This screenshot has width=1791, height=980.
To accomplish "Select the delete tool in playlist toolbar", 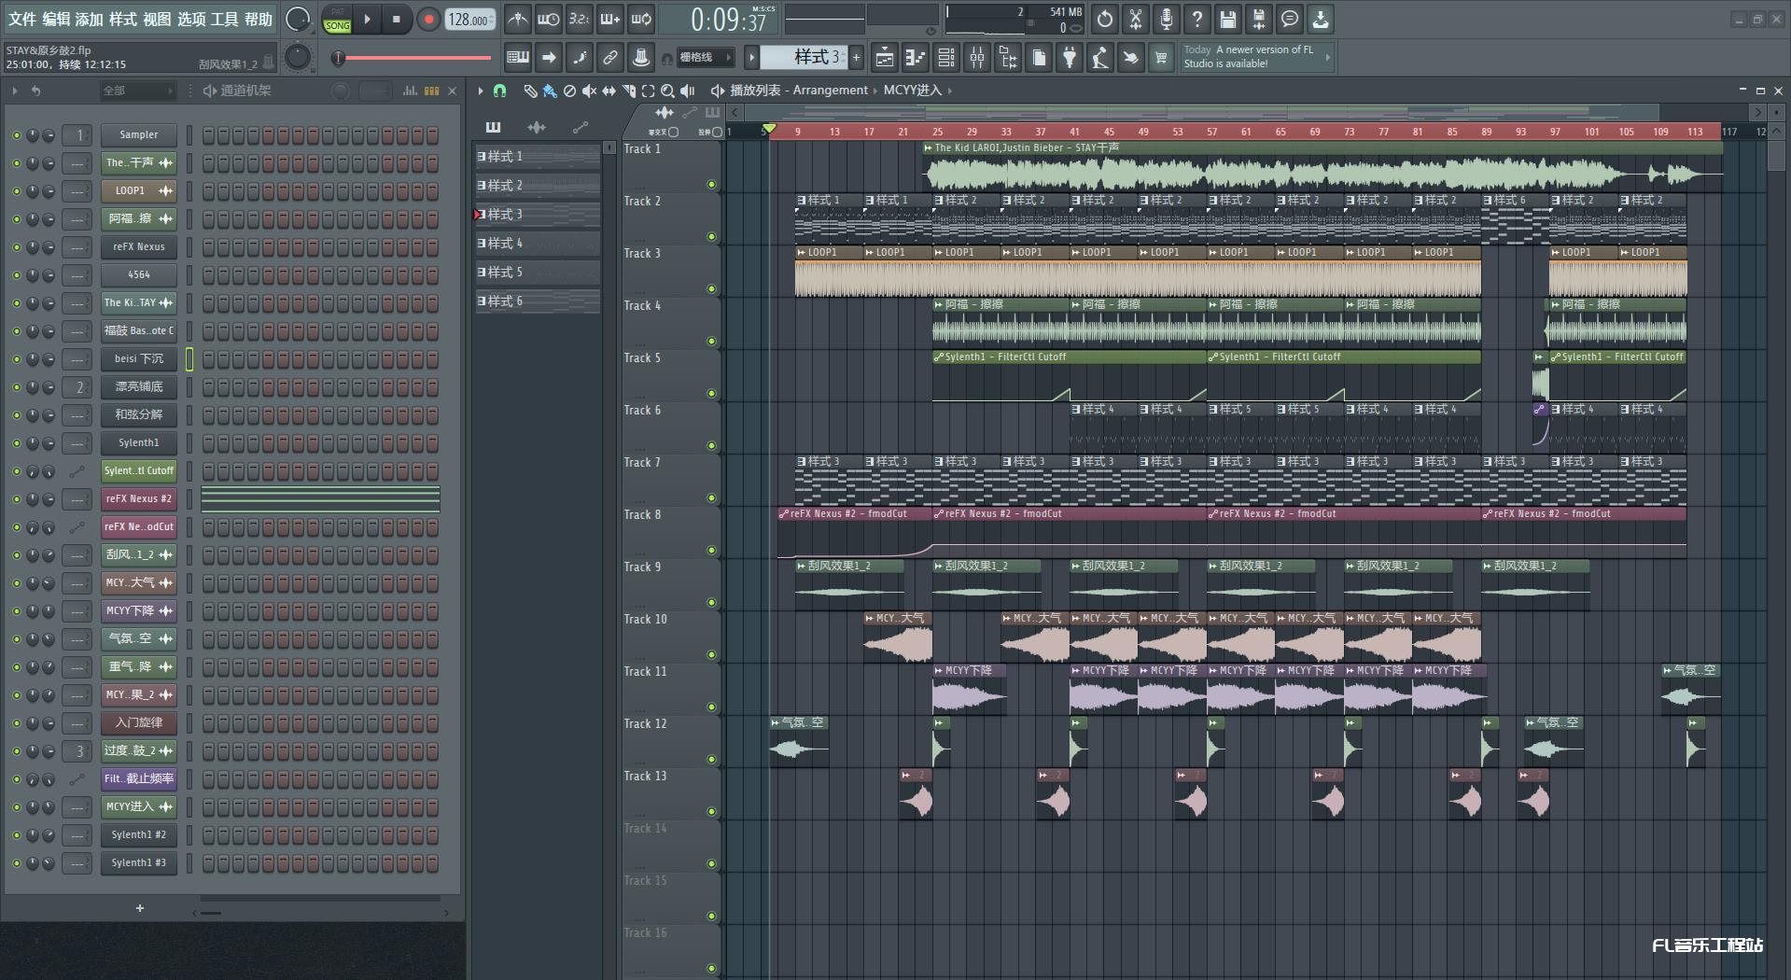I will click(x=569, y=91).
